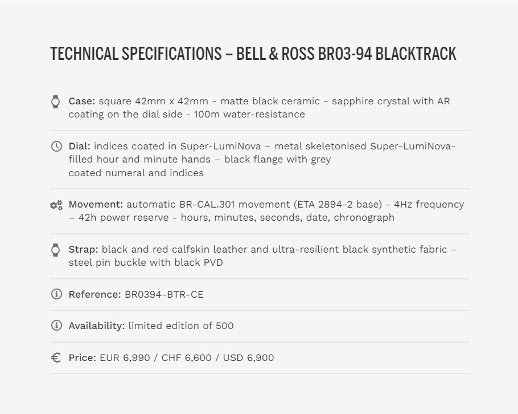Click the info icon beside Reference

tap(56, 294)
